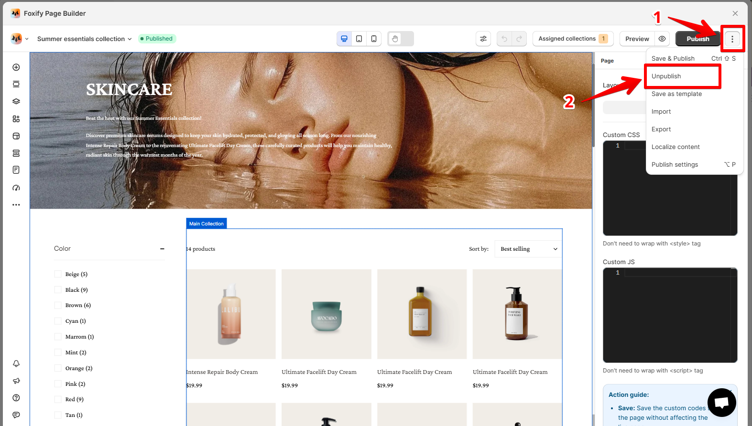This screenshot has height=426, width=752.
Task: Click the eye icon next to Preview
Action: [662, 39]
